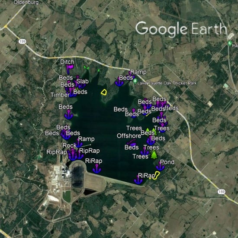The height and width of the screenshot is (238, 238).
Task: Click the Highway 159 shield at top left
Action: 22,41
